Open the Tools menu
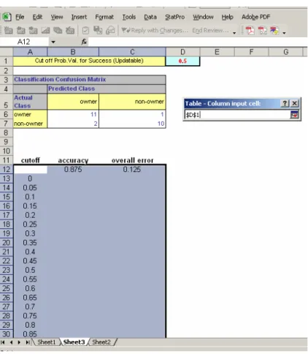This screenshot has height=354, width=308. (129, 17)
